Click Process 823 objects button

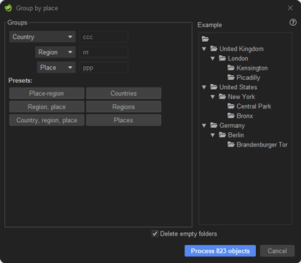tap(220, 251)
